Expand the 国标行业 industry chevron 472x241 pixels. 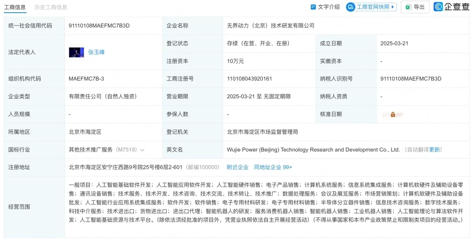[142, 150]
